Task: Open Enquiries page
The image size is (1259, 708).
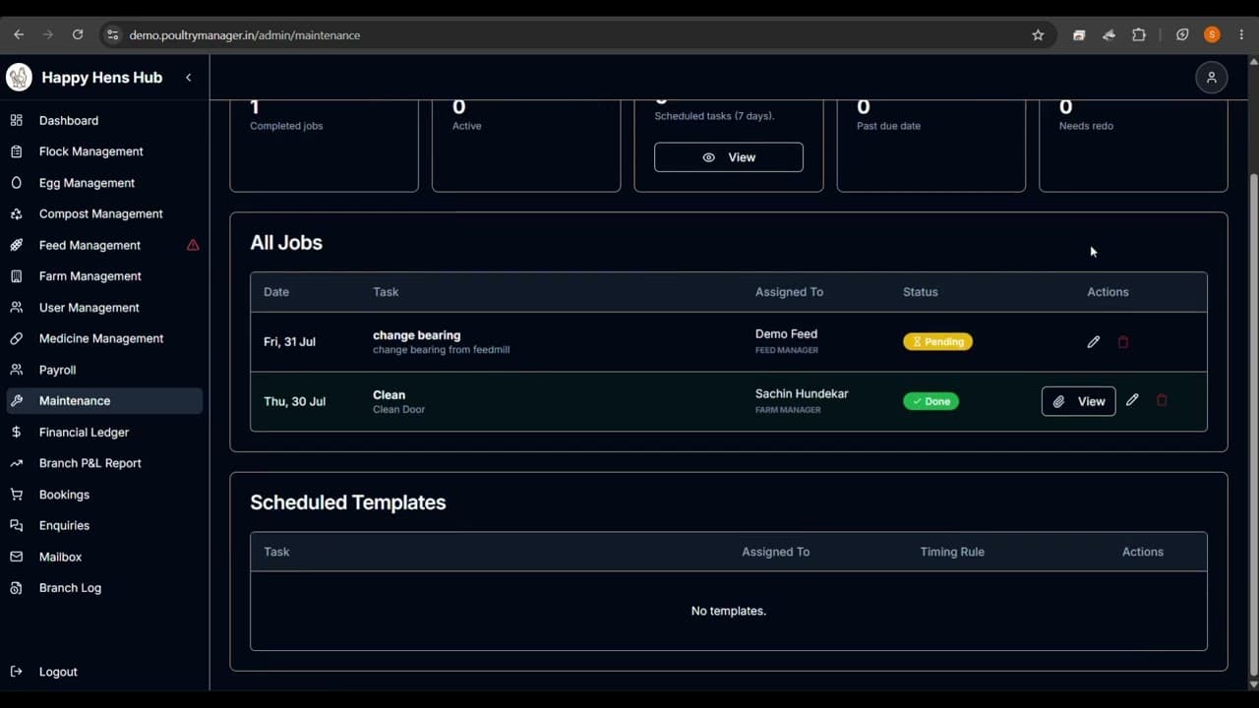Action: pos(104,525)
